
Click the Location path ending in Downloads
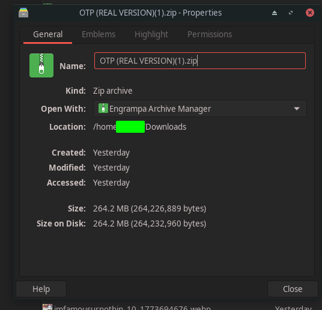[139, 127]
